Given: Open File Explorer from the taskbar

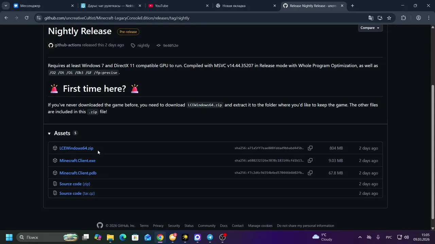Looking at the screenshot, I should click(x=110, y=237).
